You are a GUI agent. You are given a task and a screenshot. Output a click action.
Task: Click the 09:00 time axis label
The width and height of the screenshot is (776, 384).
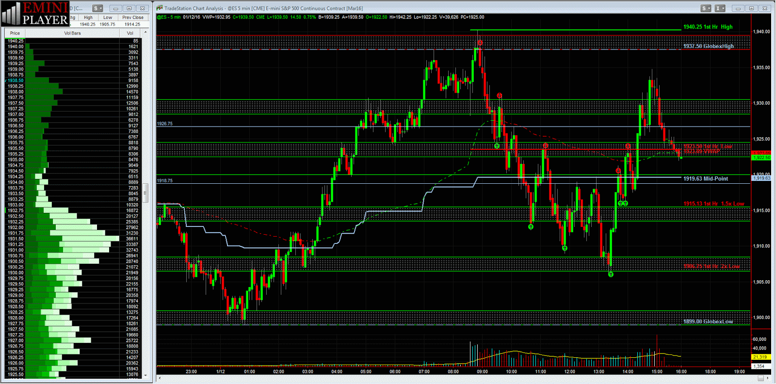click(x=482, y=372)
